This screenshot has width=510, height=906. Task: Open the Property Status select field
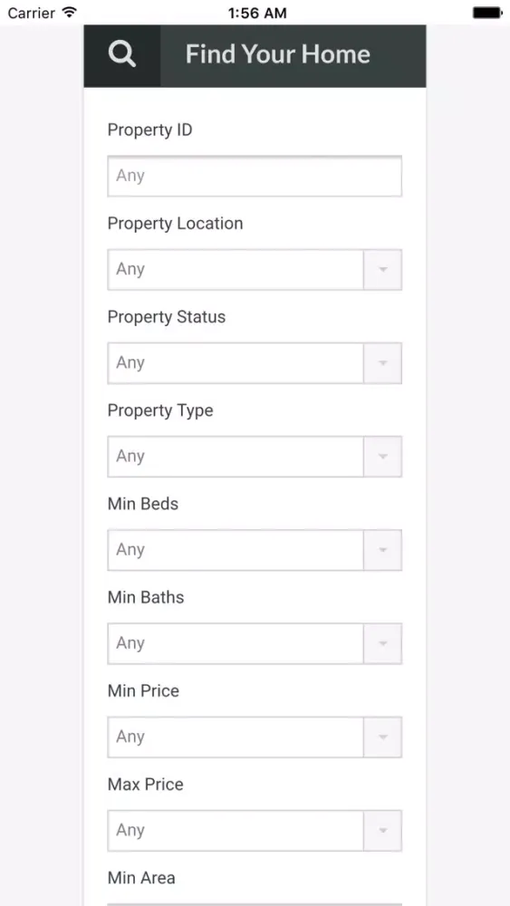(x=255, y=363)
